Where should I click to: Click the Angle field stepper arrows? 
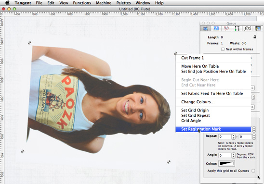click(x=233, y=155)
